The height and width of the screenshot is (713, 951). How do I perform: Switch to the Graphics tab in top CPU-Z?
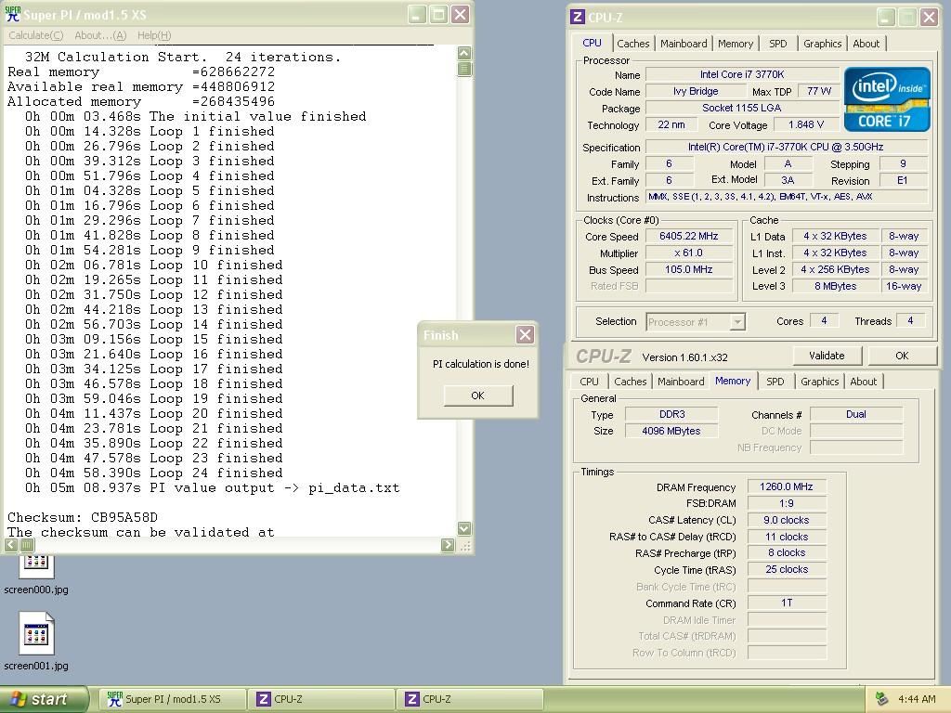(822, 44)
